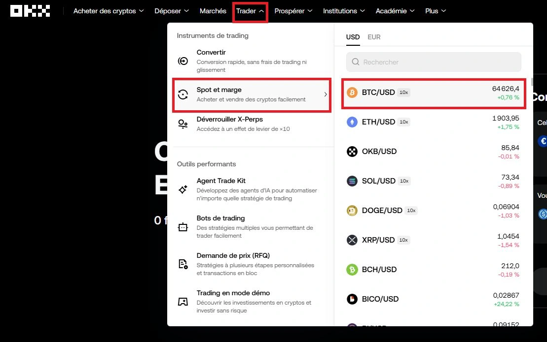Switch to the USD tab
Viewport: 547px width, 342px height.
(x=353, y=37)
